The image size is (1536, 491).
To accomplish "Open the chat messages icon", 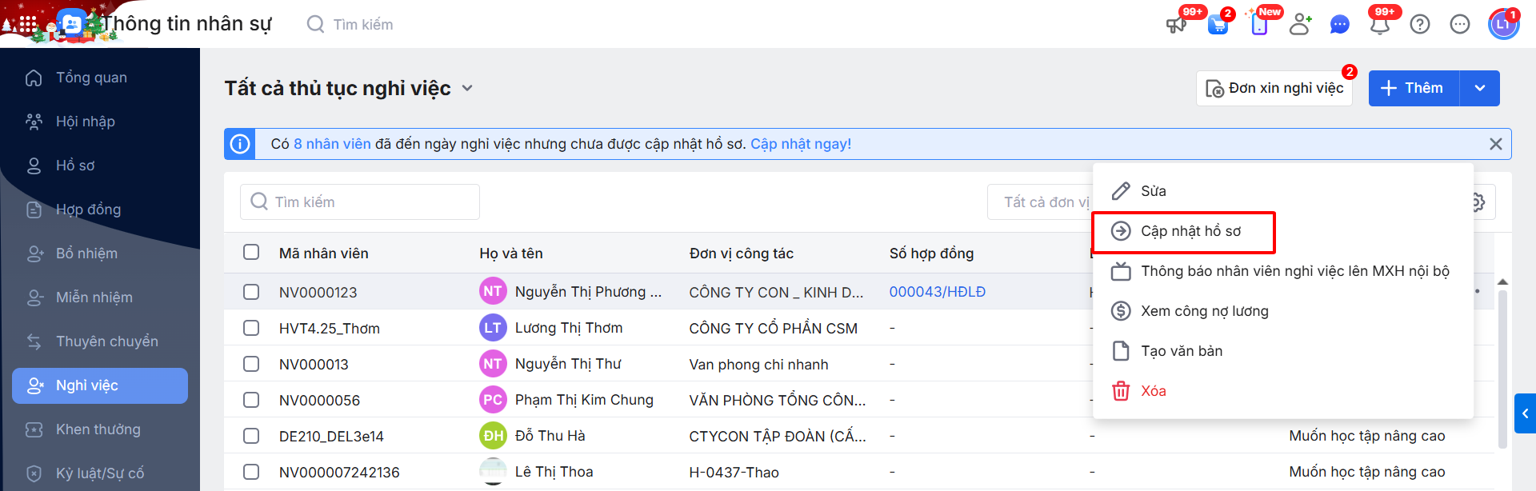I will (1339, 25).
